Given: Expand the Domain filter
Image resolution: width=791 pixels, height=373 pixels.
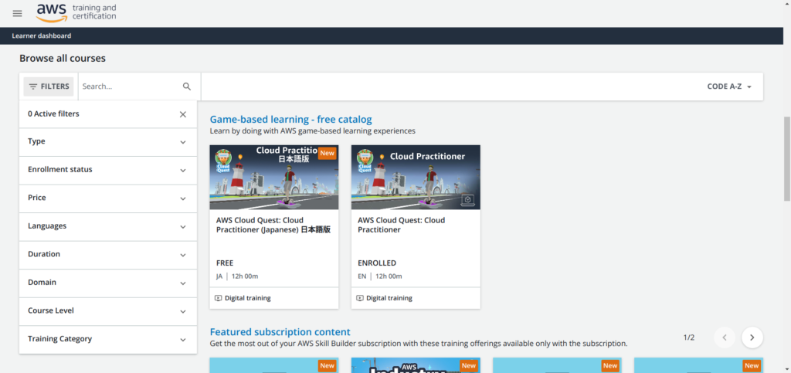Looking at the screenshot, I should click(x=108, y=283).
